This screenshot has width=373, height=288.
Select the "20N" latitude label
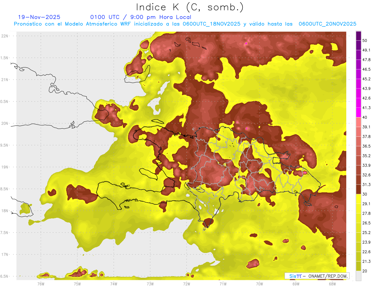(x=4, y=123)
